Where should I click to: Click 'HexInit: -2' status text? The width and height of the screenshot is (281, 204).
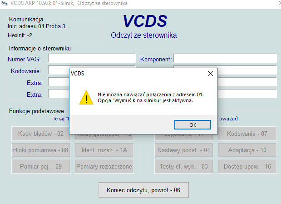20,35
